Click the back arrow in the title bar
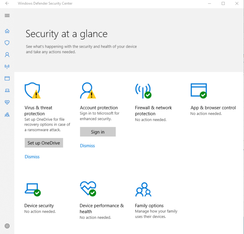244x234 pixels. [x=7, y=3]
